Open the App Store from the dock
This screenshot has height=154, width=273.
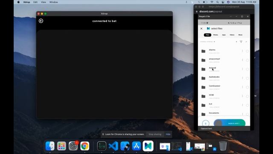tap(136, 146)
